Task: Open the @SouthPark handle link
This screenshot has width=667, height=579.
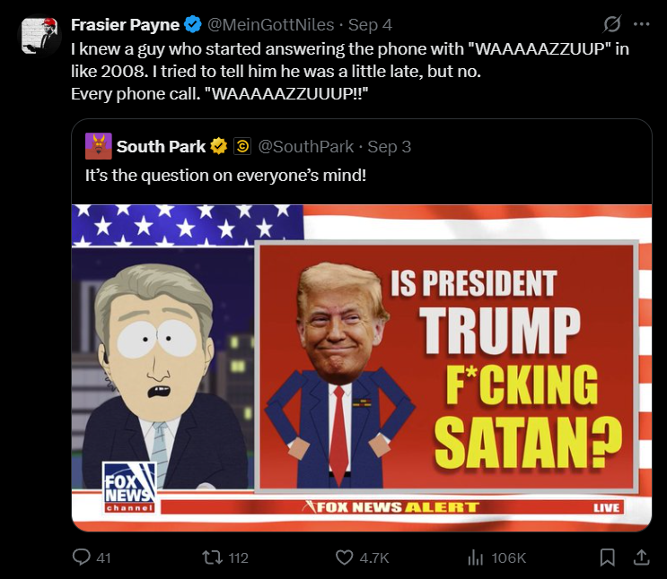Action: (306, 147)
